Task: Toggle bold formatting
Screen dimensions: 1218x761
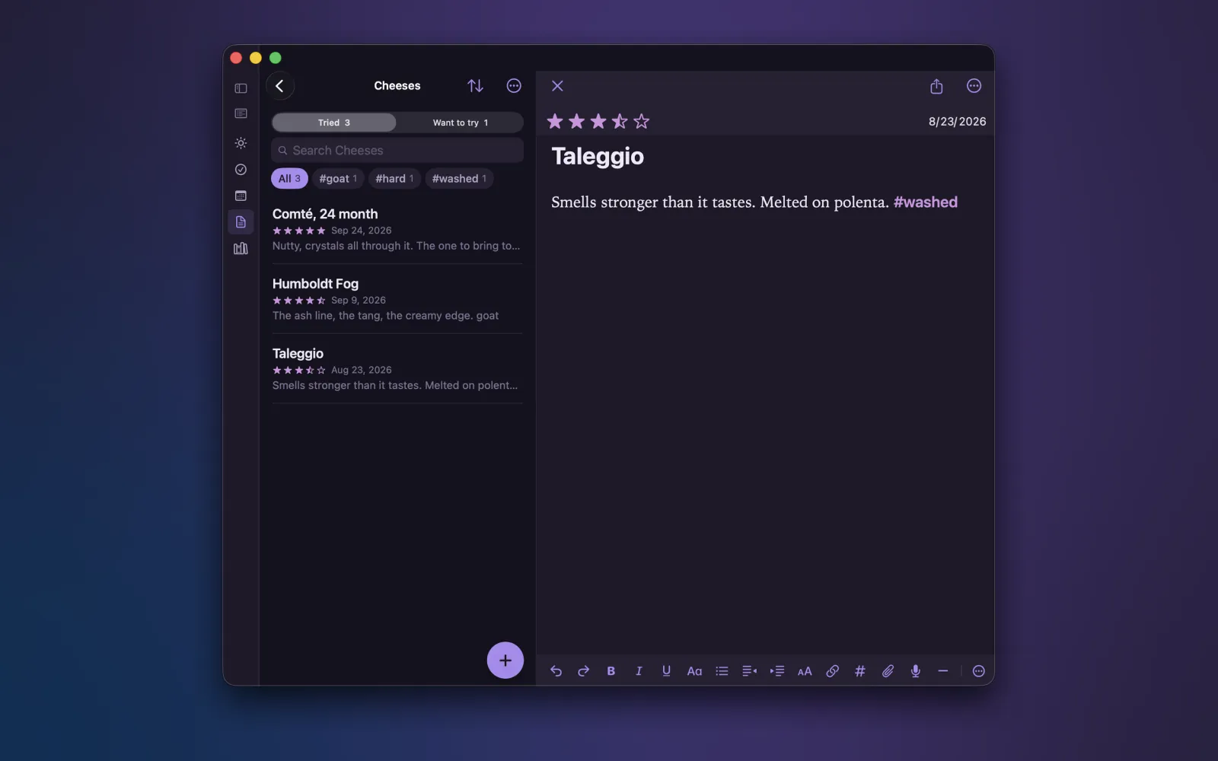Action: pyautogui.click(x=611, y=671)
